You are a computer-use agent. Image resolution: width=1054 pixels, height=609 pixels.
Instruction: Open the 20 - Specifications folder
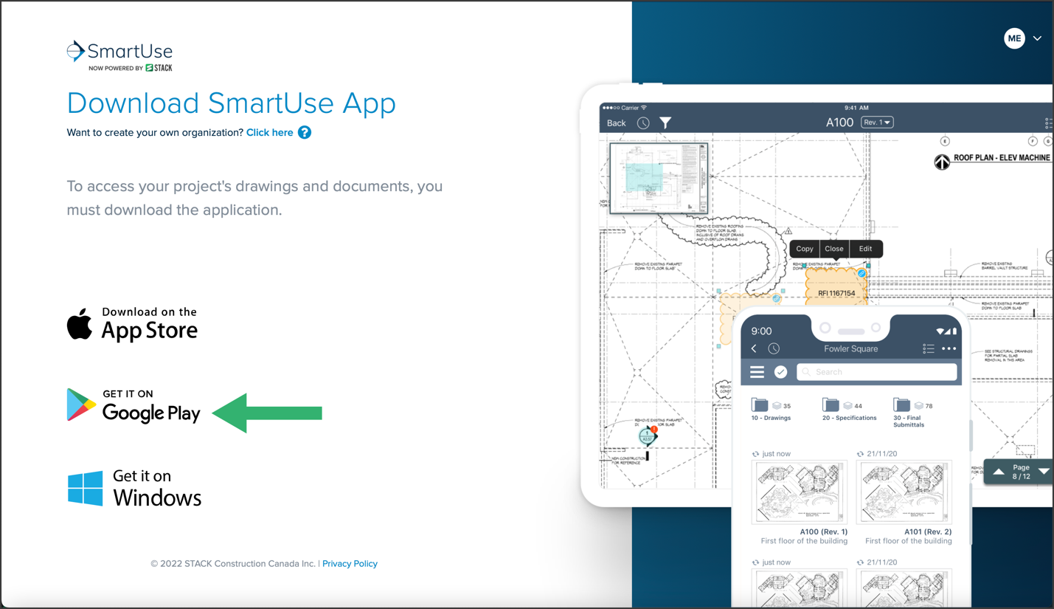849,410
